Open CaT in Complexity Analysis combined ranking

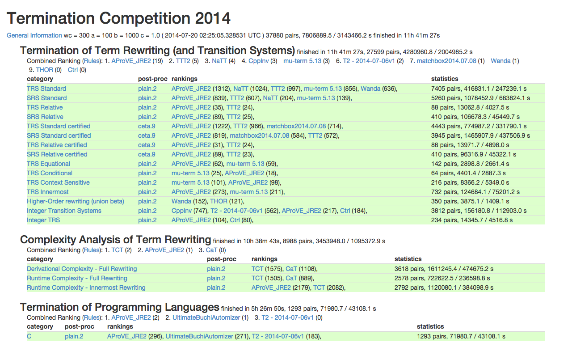pos(211,250)
